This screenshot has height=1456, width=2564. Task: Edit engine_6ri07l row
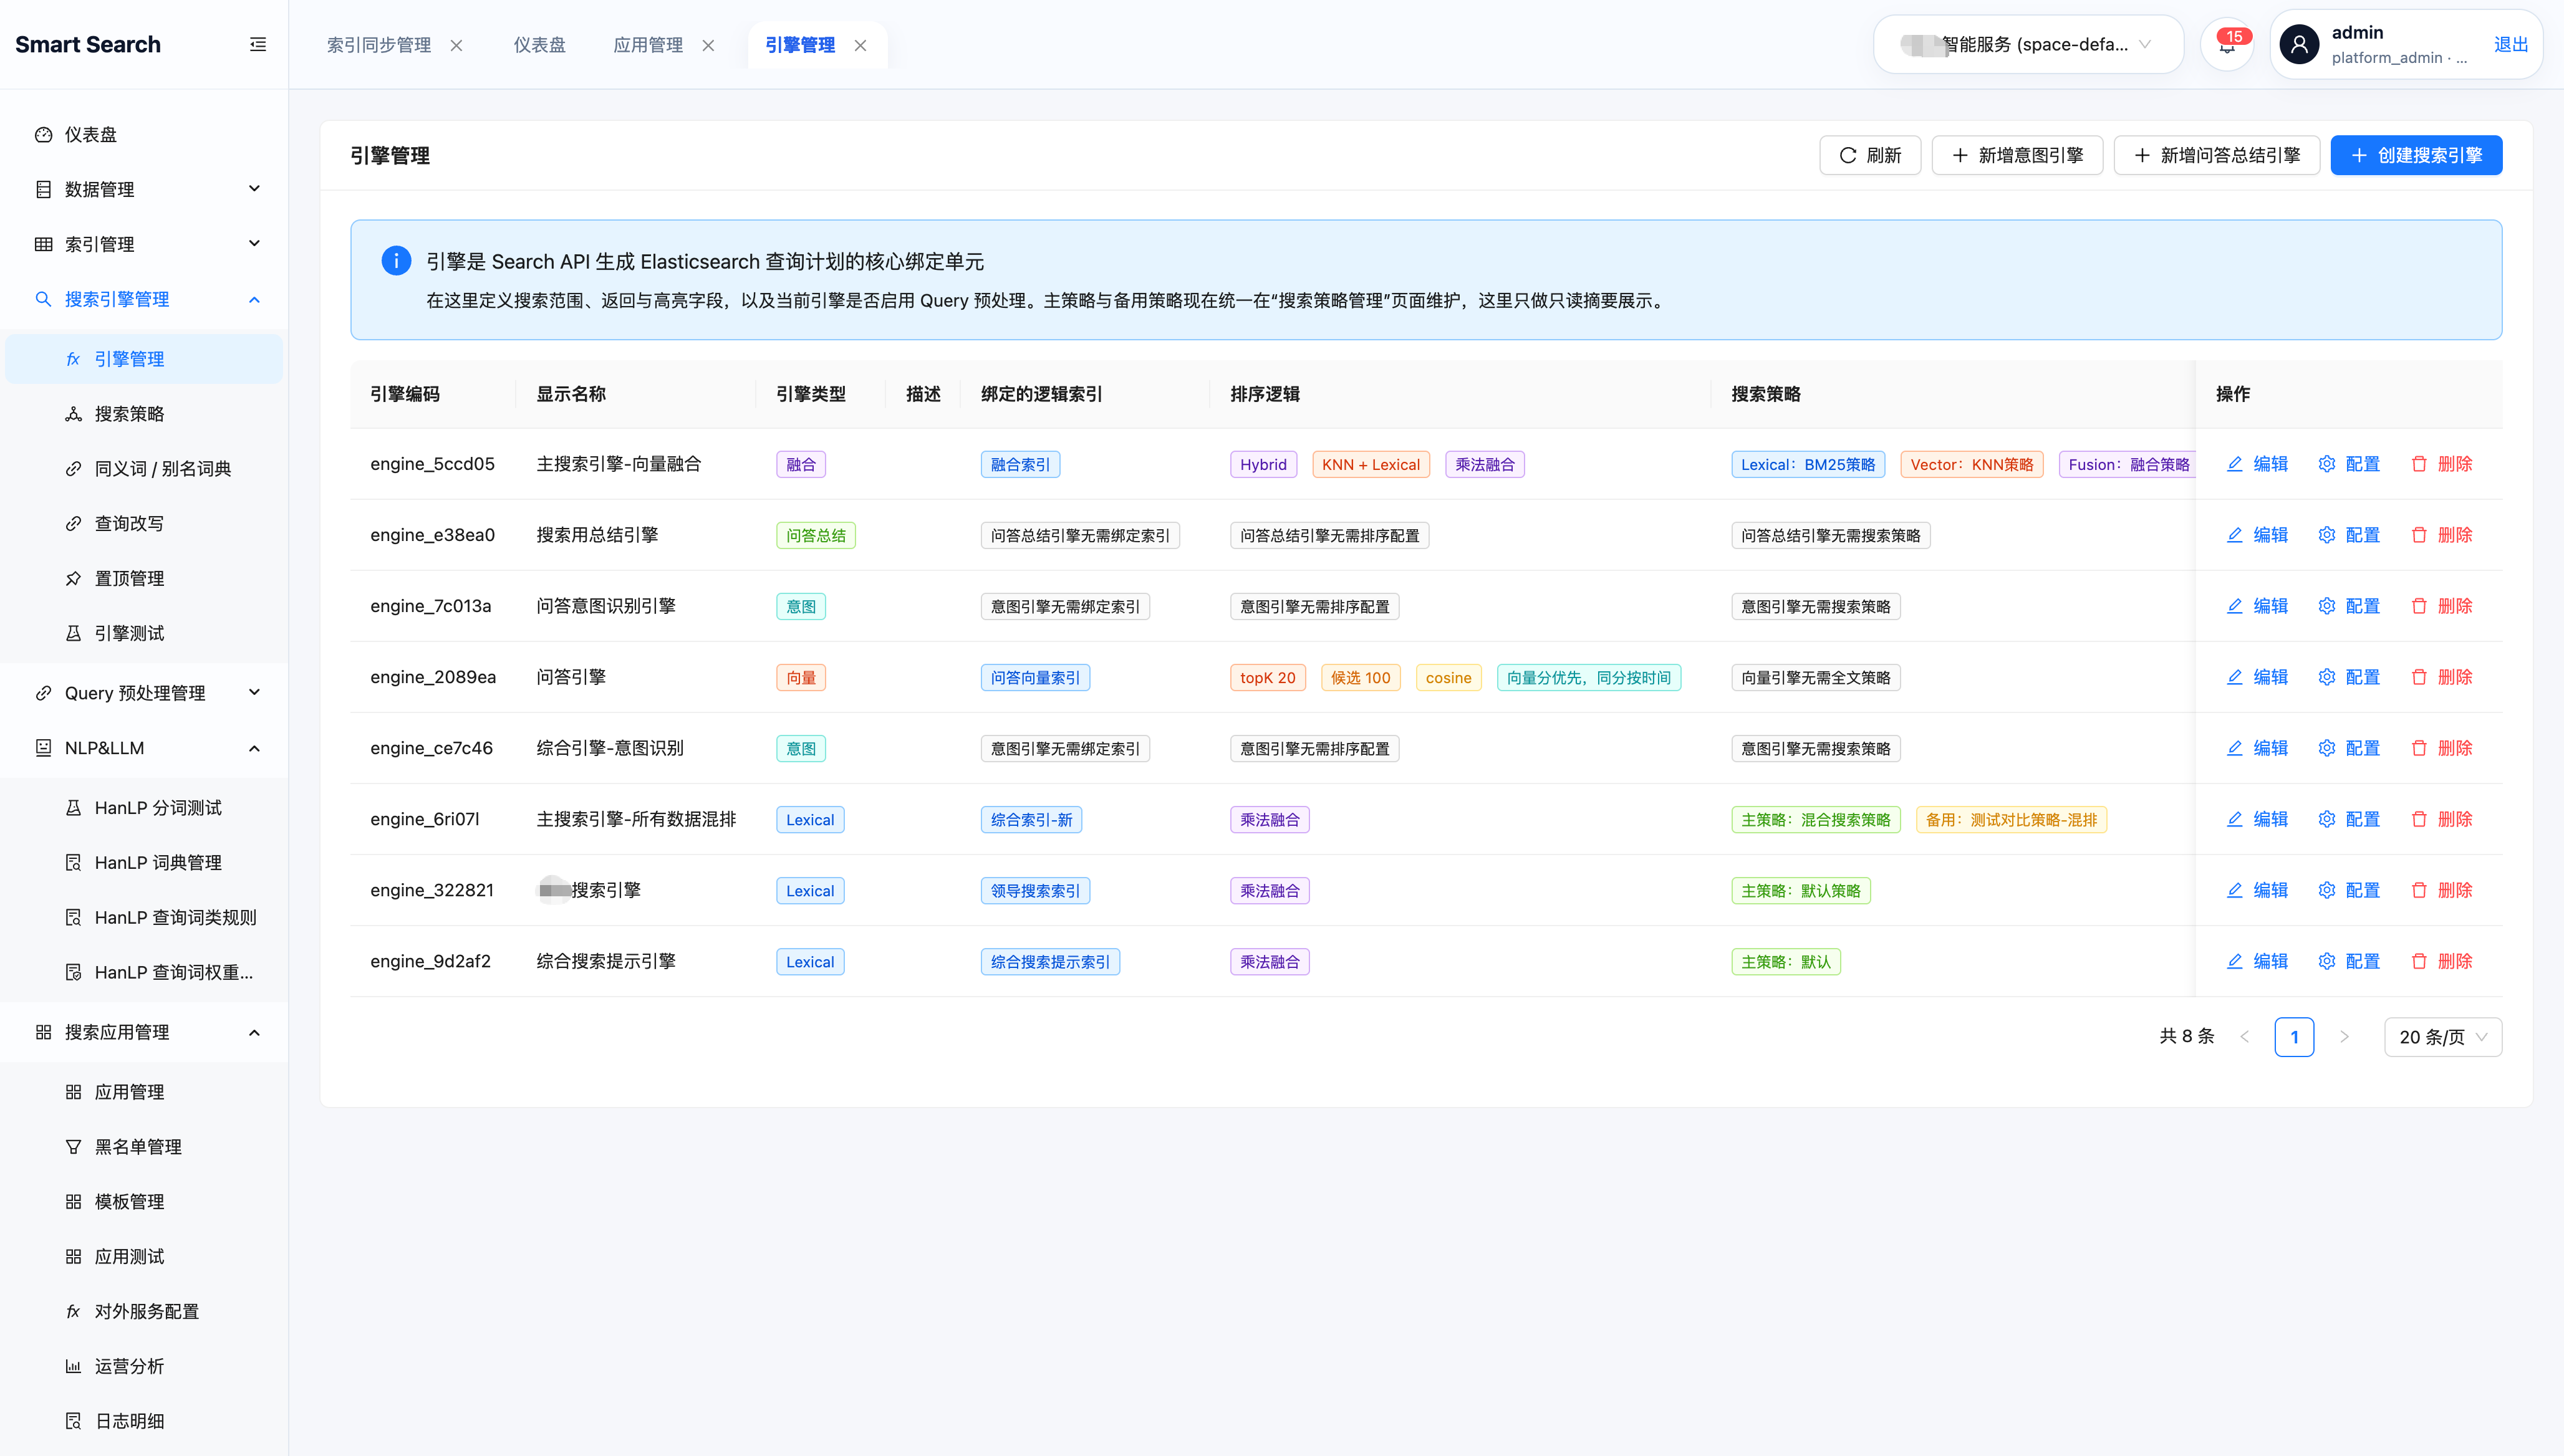pos(2257,819)
